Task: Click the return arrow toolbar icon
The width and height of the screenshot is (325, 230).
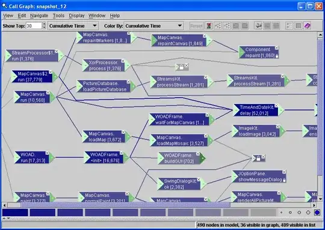Action: coord(258,26)
